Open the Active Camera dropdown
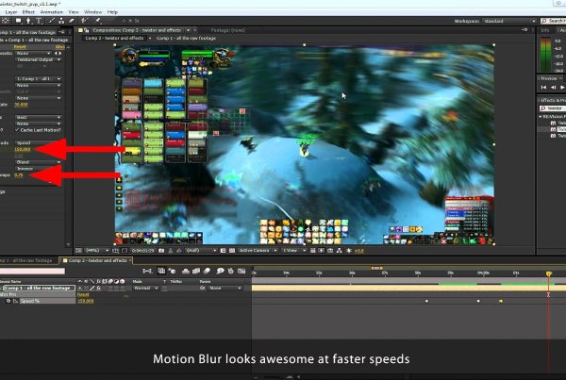 point(258,251)
